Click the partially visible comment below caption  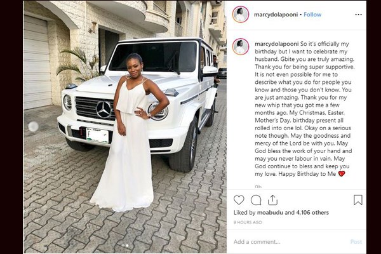(x=258, y=187)
